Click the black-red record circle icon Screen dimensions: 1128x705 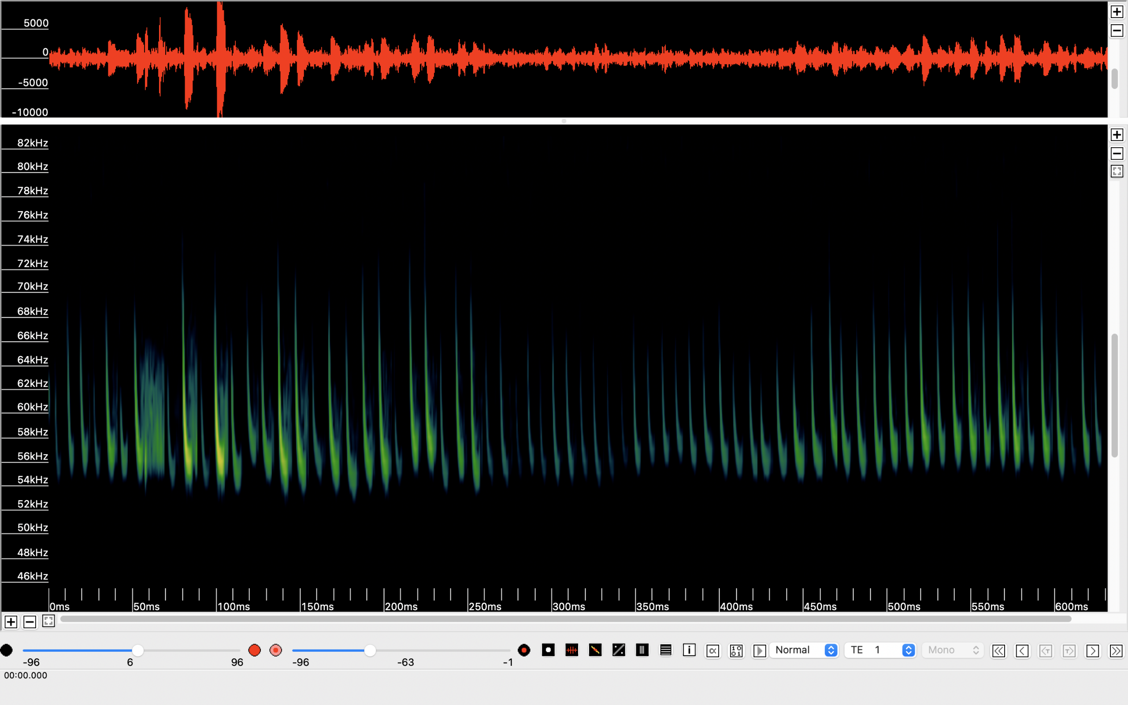(524, 650)
